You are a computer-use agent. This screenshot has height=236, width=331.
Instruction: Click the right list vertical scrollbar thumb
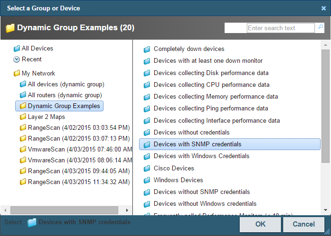tap(325, 106)
